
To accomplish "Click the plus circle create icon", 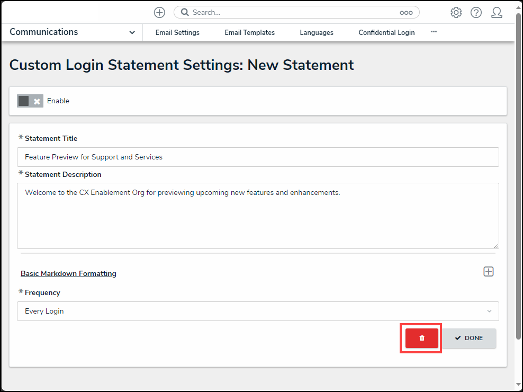I will (159, 12).
